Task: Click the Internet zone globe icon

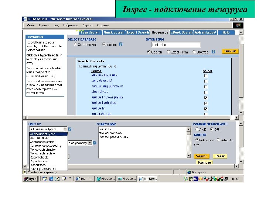Action: point(189,172)
